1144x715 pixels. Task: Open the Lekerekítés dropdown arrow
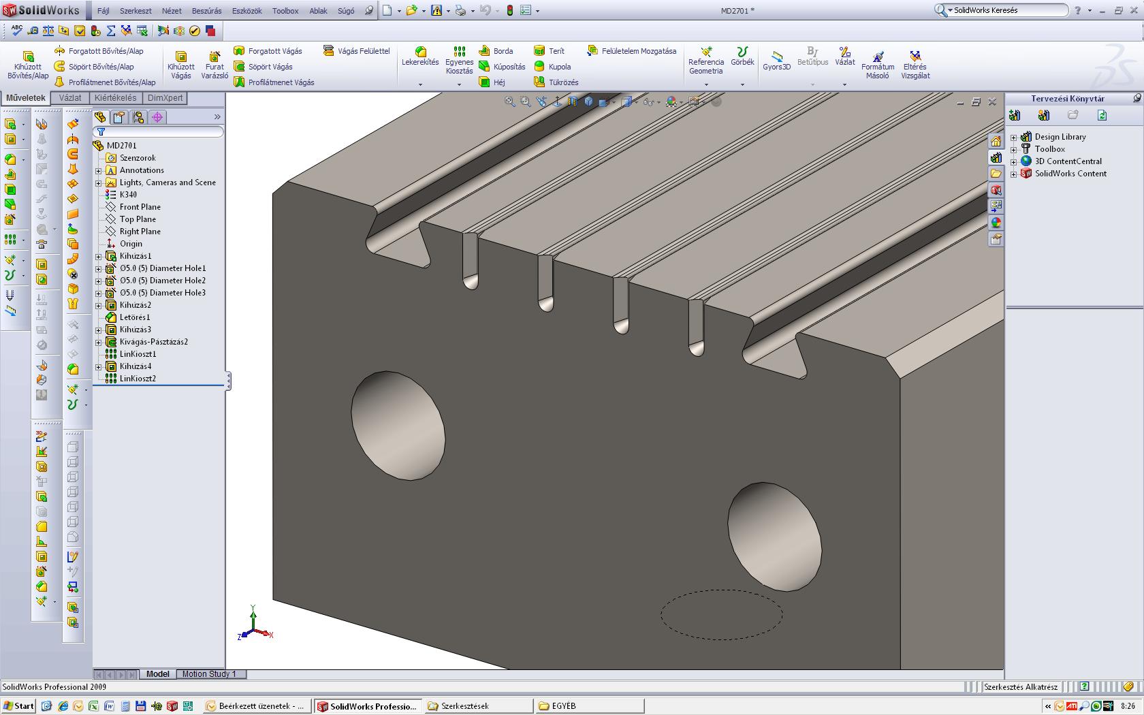tap(420, 84)
